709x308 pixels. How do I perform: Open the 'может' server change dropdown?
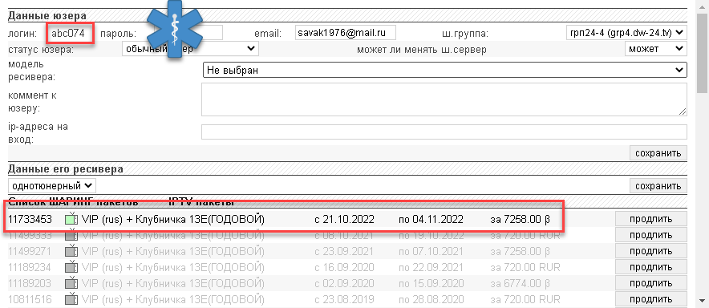[655, 48]
